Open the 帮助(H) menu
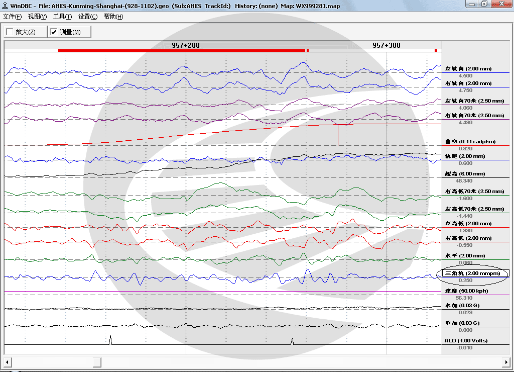This screenshot has height=372, width=514. [113, 17]
